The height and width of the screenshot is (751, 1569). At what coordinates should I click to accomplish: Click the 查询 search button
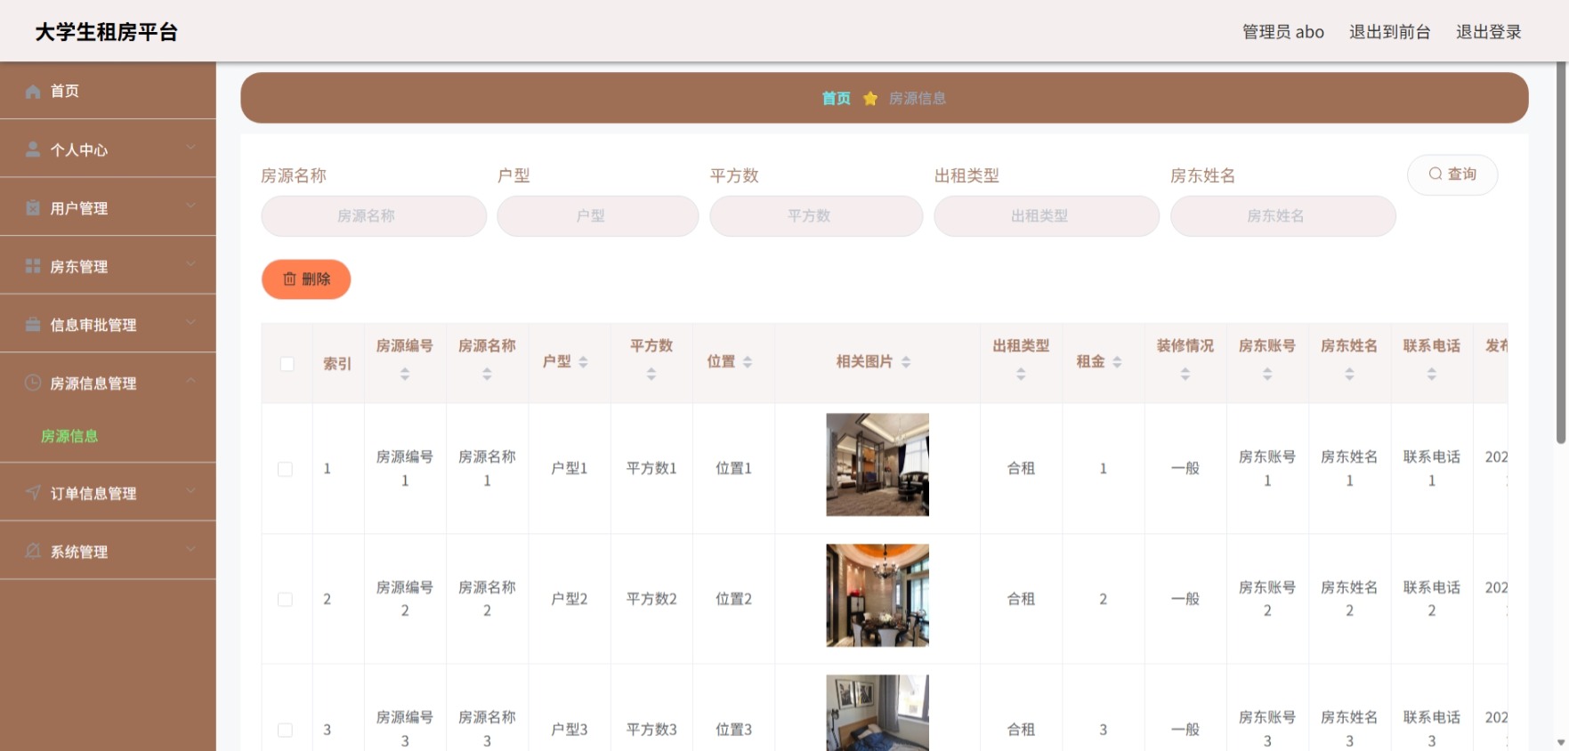click(x=1452, y=174)
